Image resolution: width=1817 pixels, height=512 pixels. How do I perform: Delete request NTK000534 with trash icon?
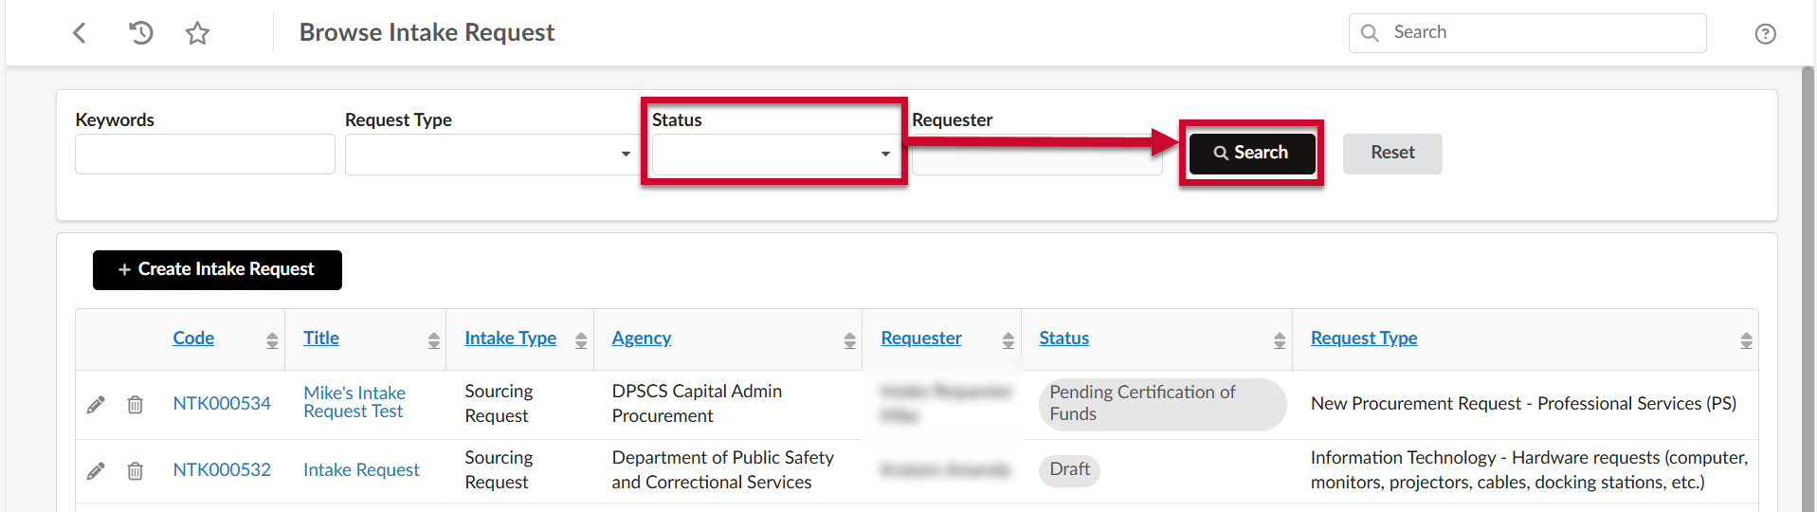(x=136, y=405)
